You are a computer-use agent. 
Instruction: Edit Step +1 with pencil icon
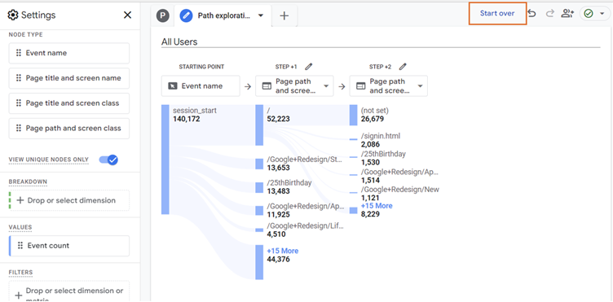coord(308,67)
